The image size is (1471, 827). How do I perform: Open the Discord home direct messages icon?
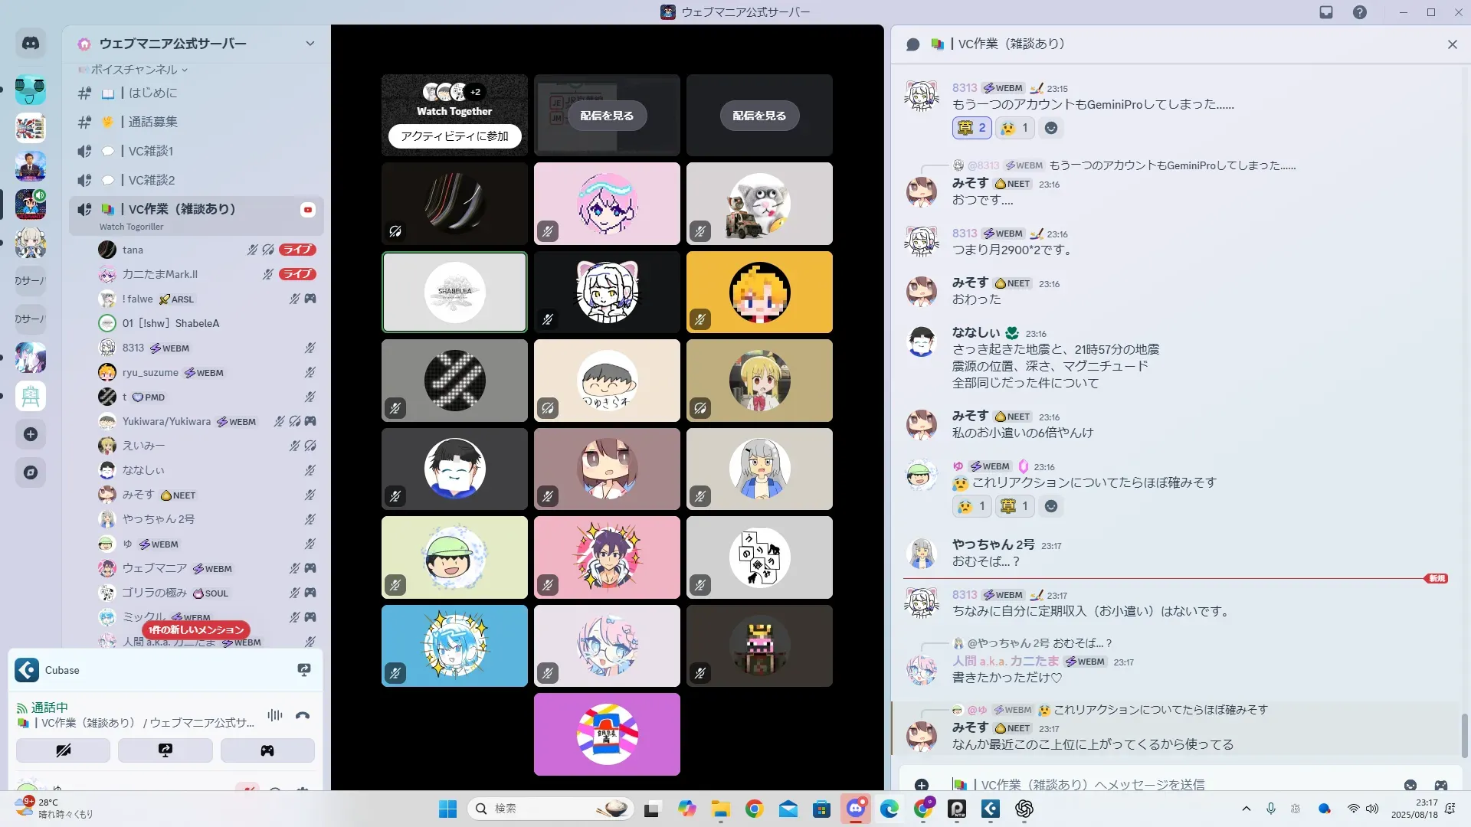coord(31,44)
